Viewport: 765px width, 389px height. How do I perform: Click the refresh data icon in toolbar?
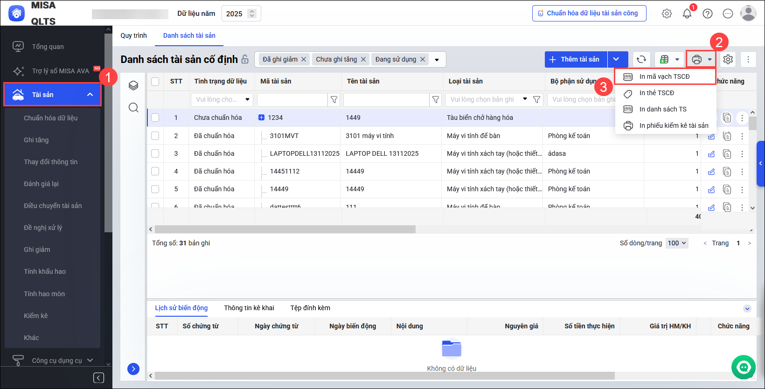pos(641,59)
